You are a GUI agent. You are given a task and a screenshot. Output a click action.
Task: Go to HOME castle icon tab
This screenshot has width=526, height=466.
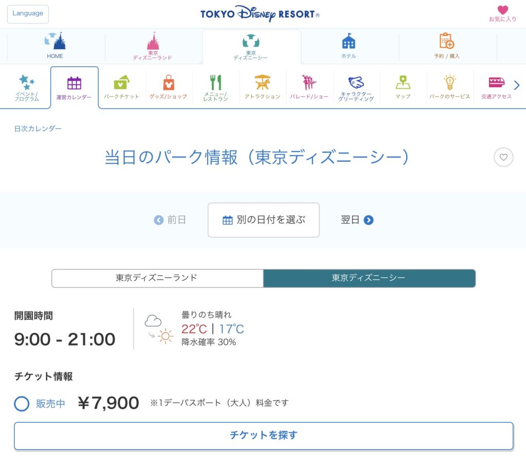pos(55,46)
